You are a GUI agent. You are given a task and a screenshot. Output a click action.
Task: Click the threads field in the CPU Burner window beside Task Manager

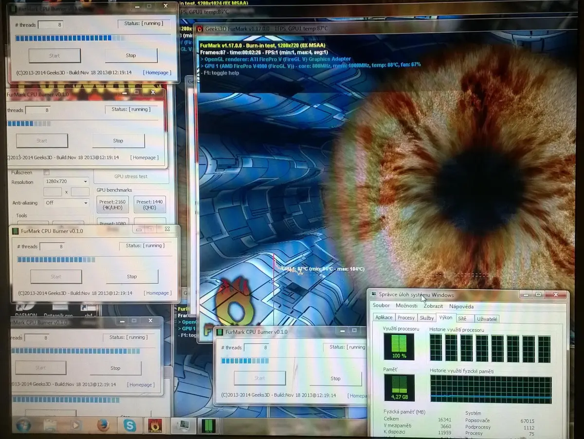[256, 347]
